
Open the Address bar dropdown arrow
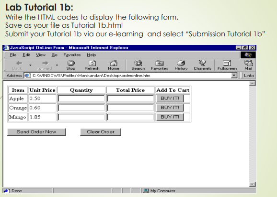234,76
